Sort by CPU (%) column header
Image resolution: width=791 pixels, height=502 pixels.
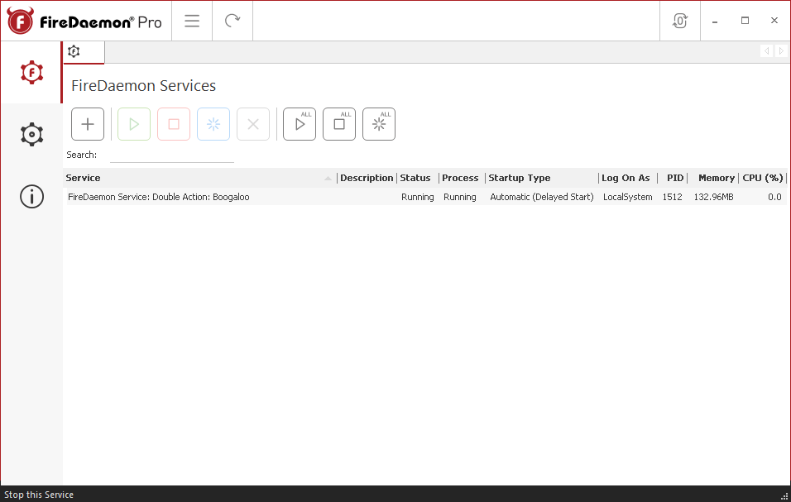(x=762, y=178)
